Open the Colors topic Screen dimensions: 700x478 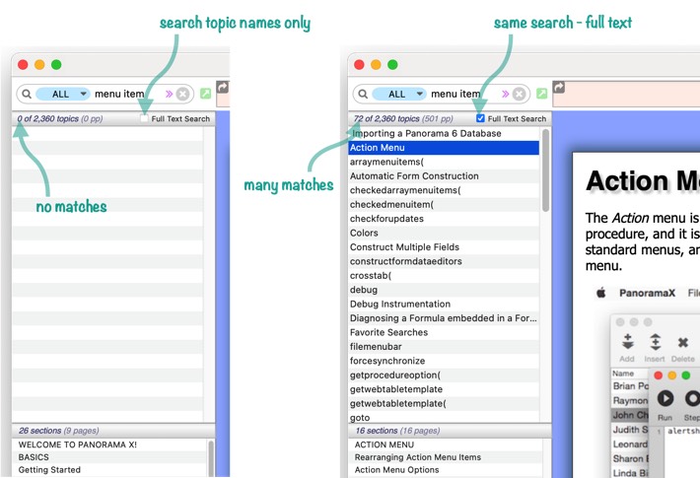pyautogui.click(x=444, y=233)
